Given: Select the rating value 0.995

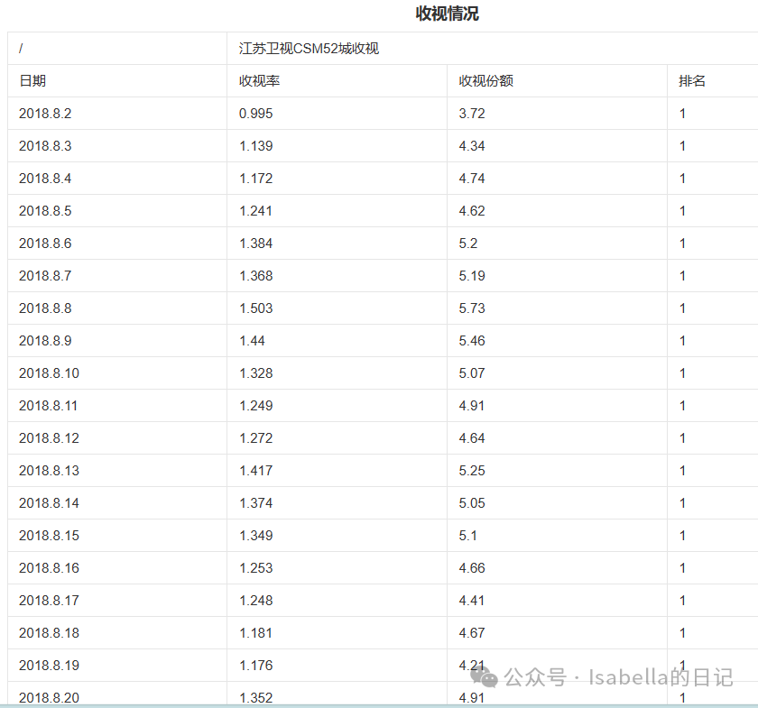Looking at the screenshot, I should pos(255,114).
